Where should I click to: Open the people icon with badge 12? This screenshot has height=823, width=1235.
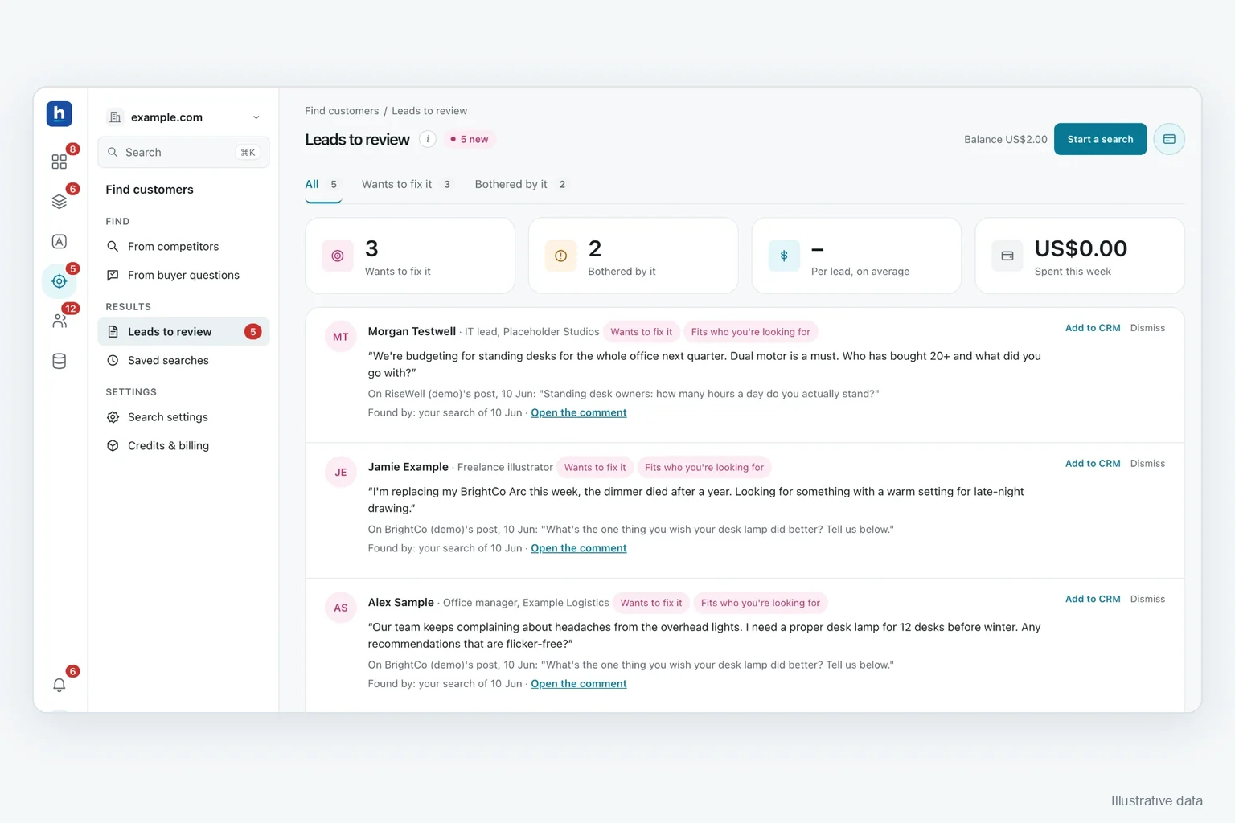pyautogui.click(x=59, y=321)
